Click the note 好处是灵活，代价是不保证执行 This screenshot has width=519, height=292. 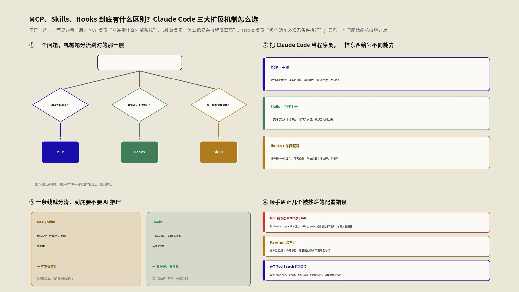click(x=55, y=278)
